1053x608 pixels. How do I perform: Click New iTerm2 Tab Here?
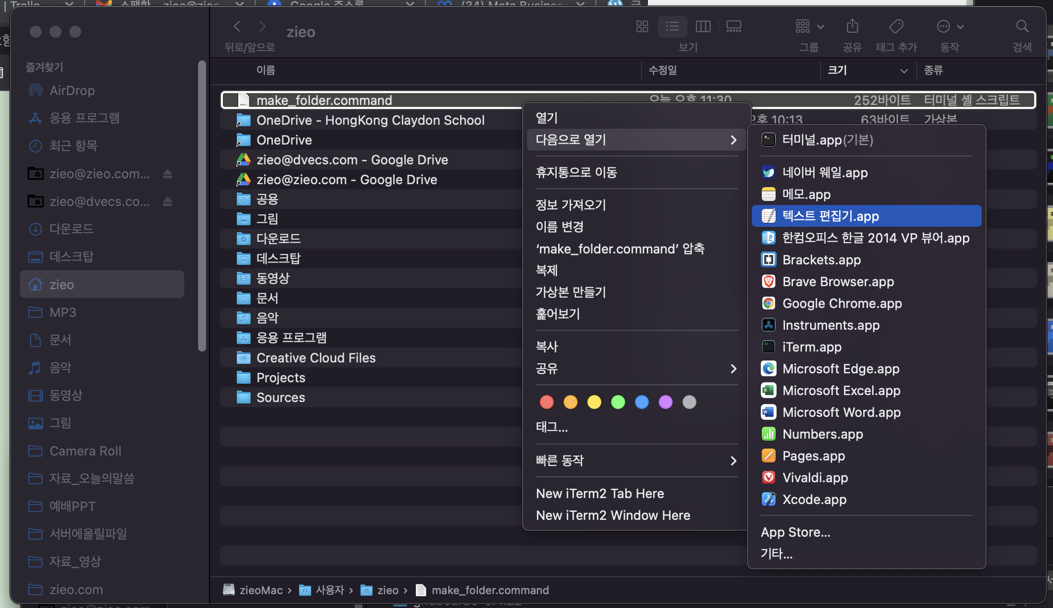600,494
